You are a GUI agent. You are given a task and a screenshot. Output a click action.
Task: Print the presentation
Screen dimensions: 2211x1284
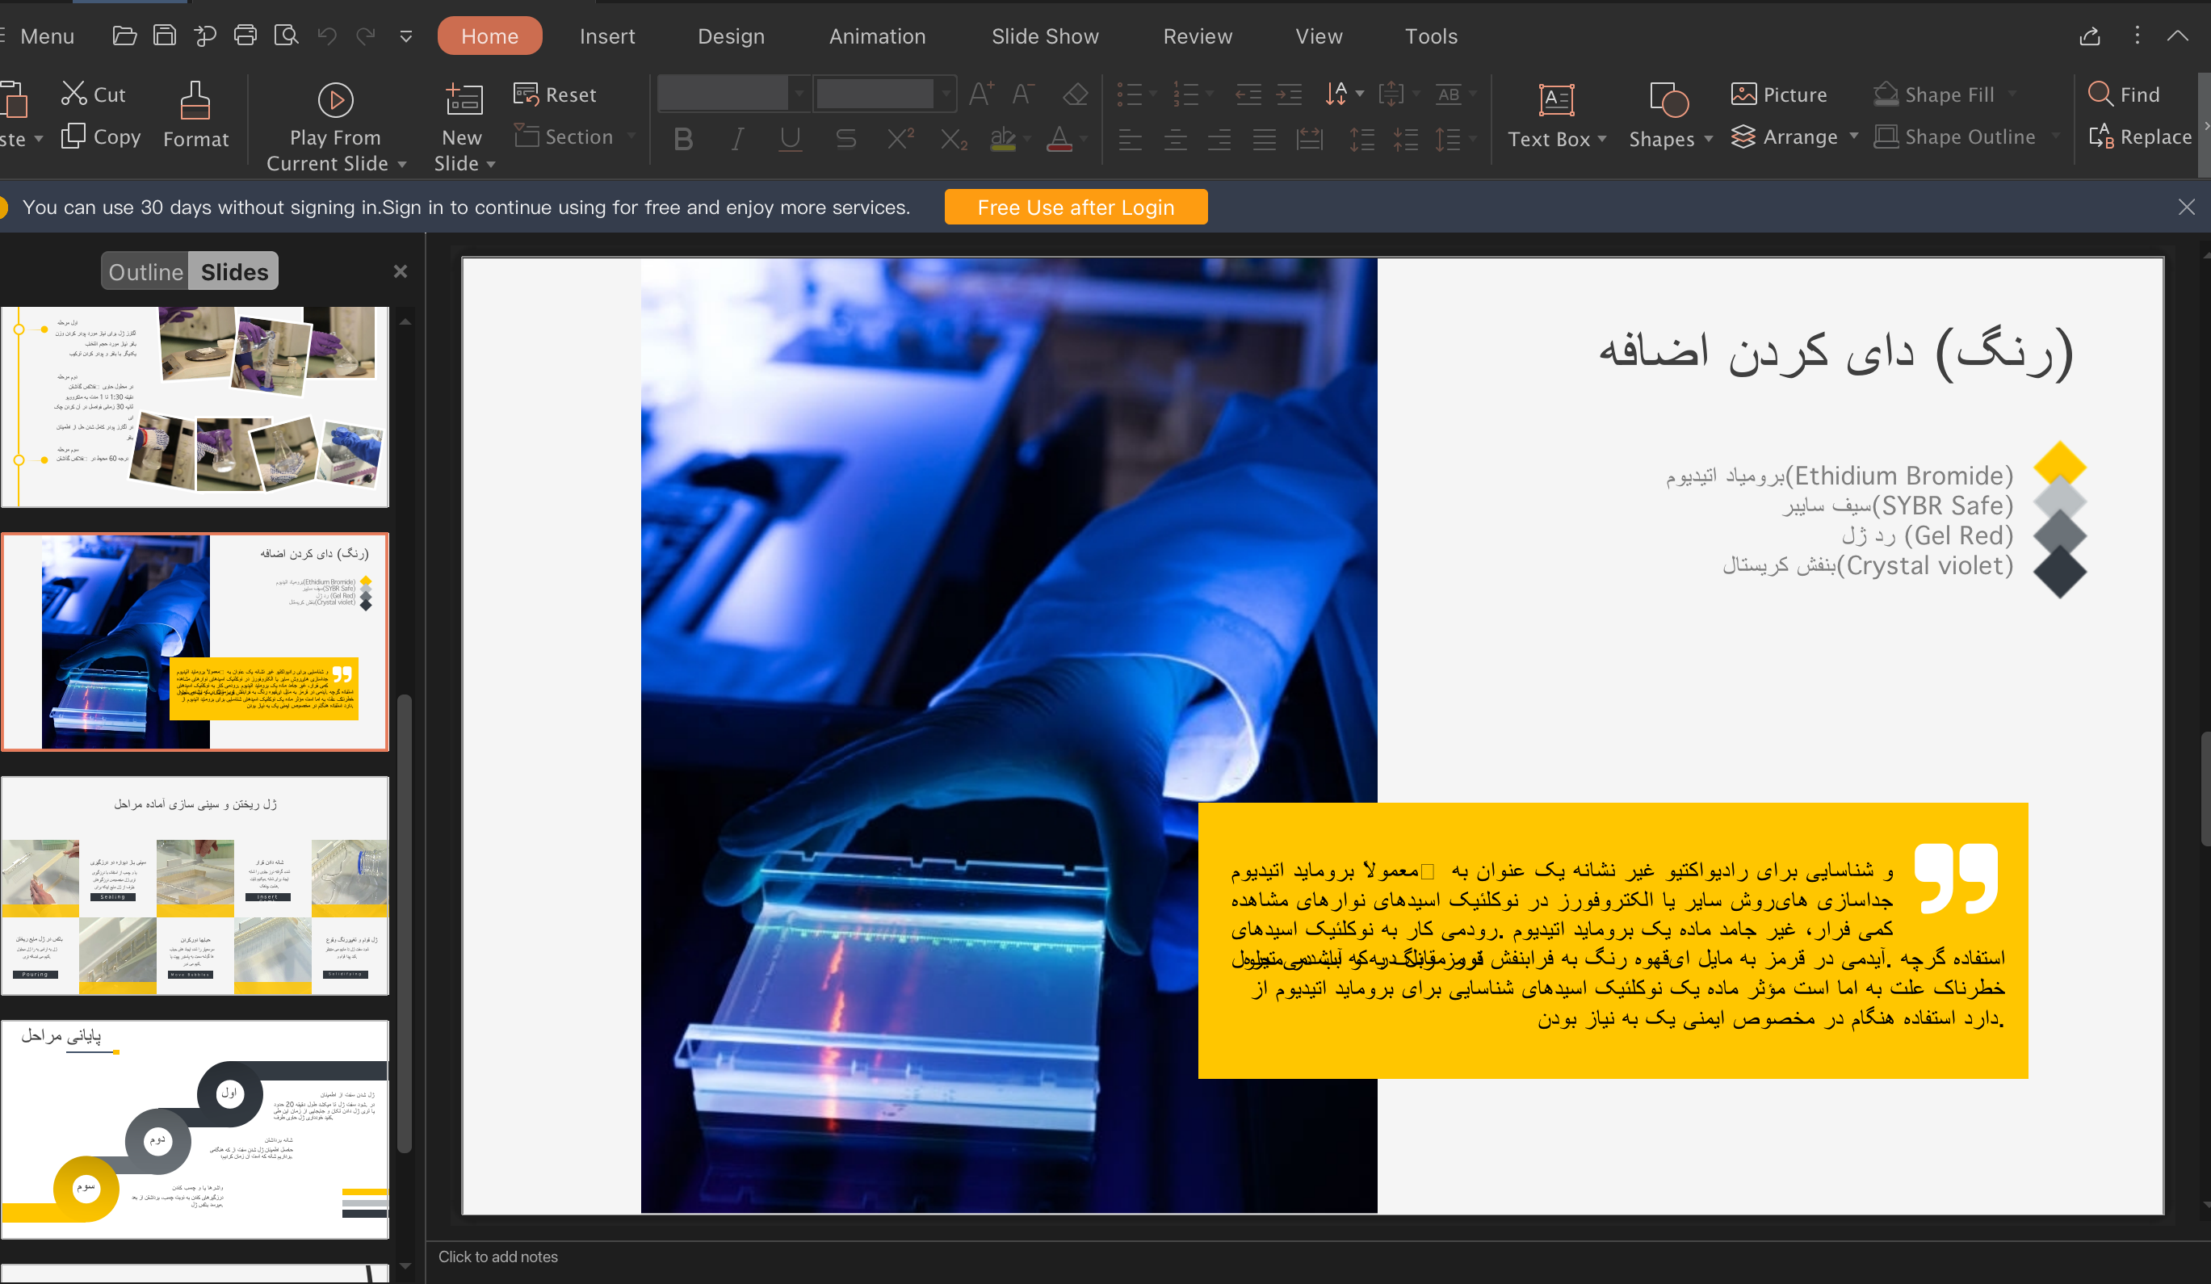[x=245, y=36]
